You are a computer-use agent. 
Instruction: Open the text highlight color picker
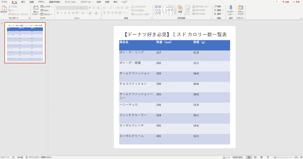tap(91, 13)
